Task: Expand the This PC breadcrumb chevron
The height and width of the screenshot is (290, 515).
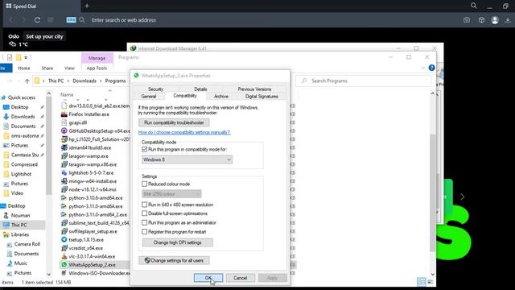Action: pos(68,81)
